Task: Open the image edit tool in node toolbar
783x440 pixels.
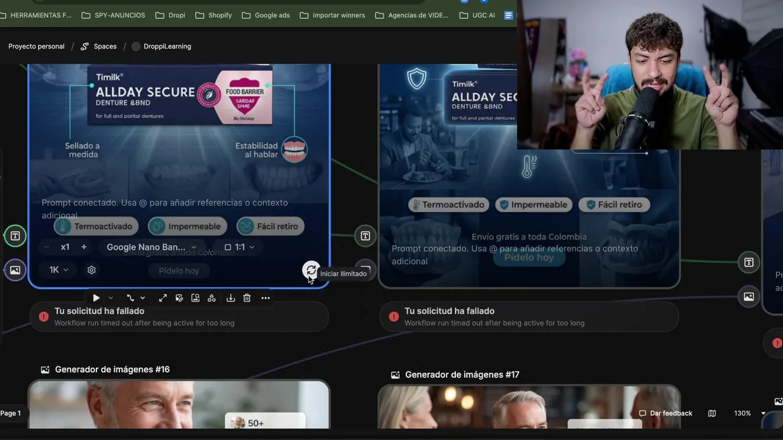Action: [179, 298]
